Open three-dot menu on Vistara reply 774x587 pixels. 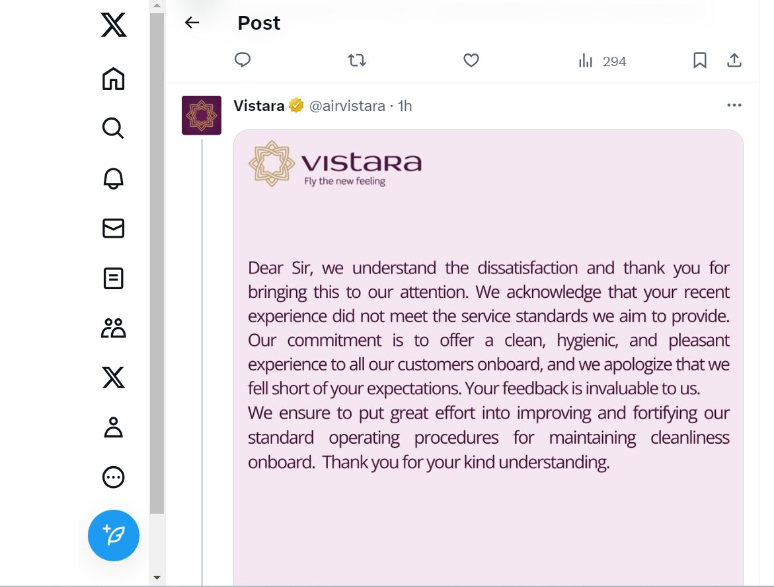click(734, 105)
